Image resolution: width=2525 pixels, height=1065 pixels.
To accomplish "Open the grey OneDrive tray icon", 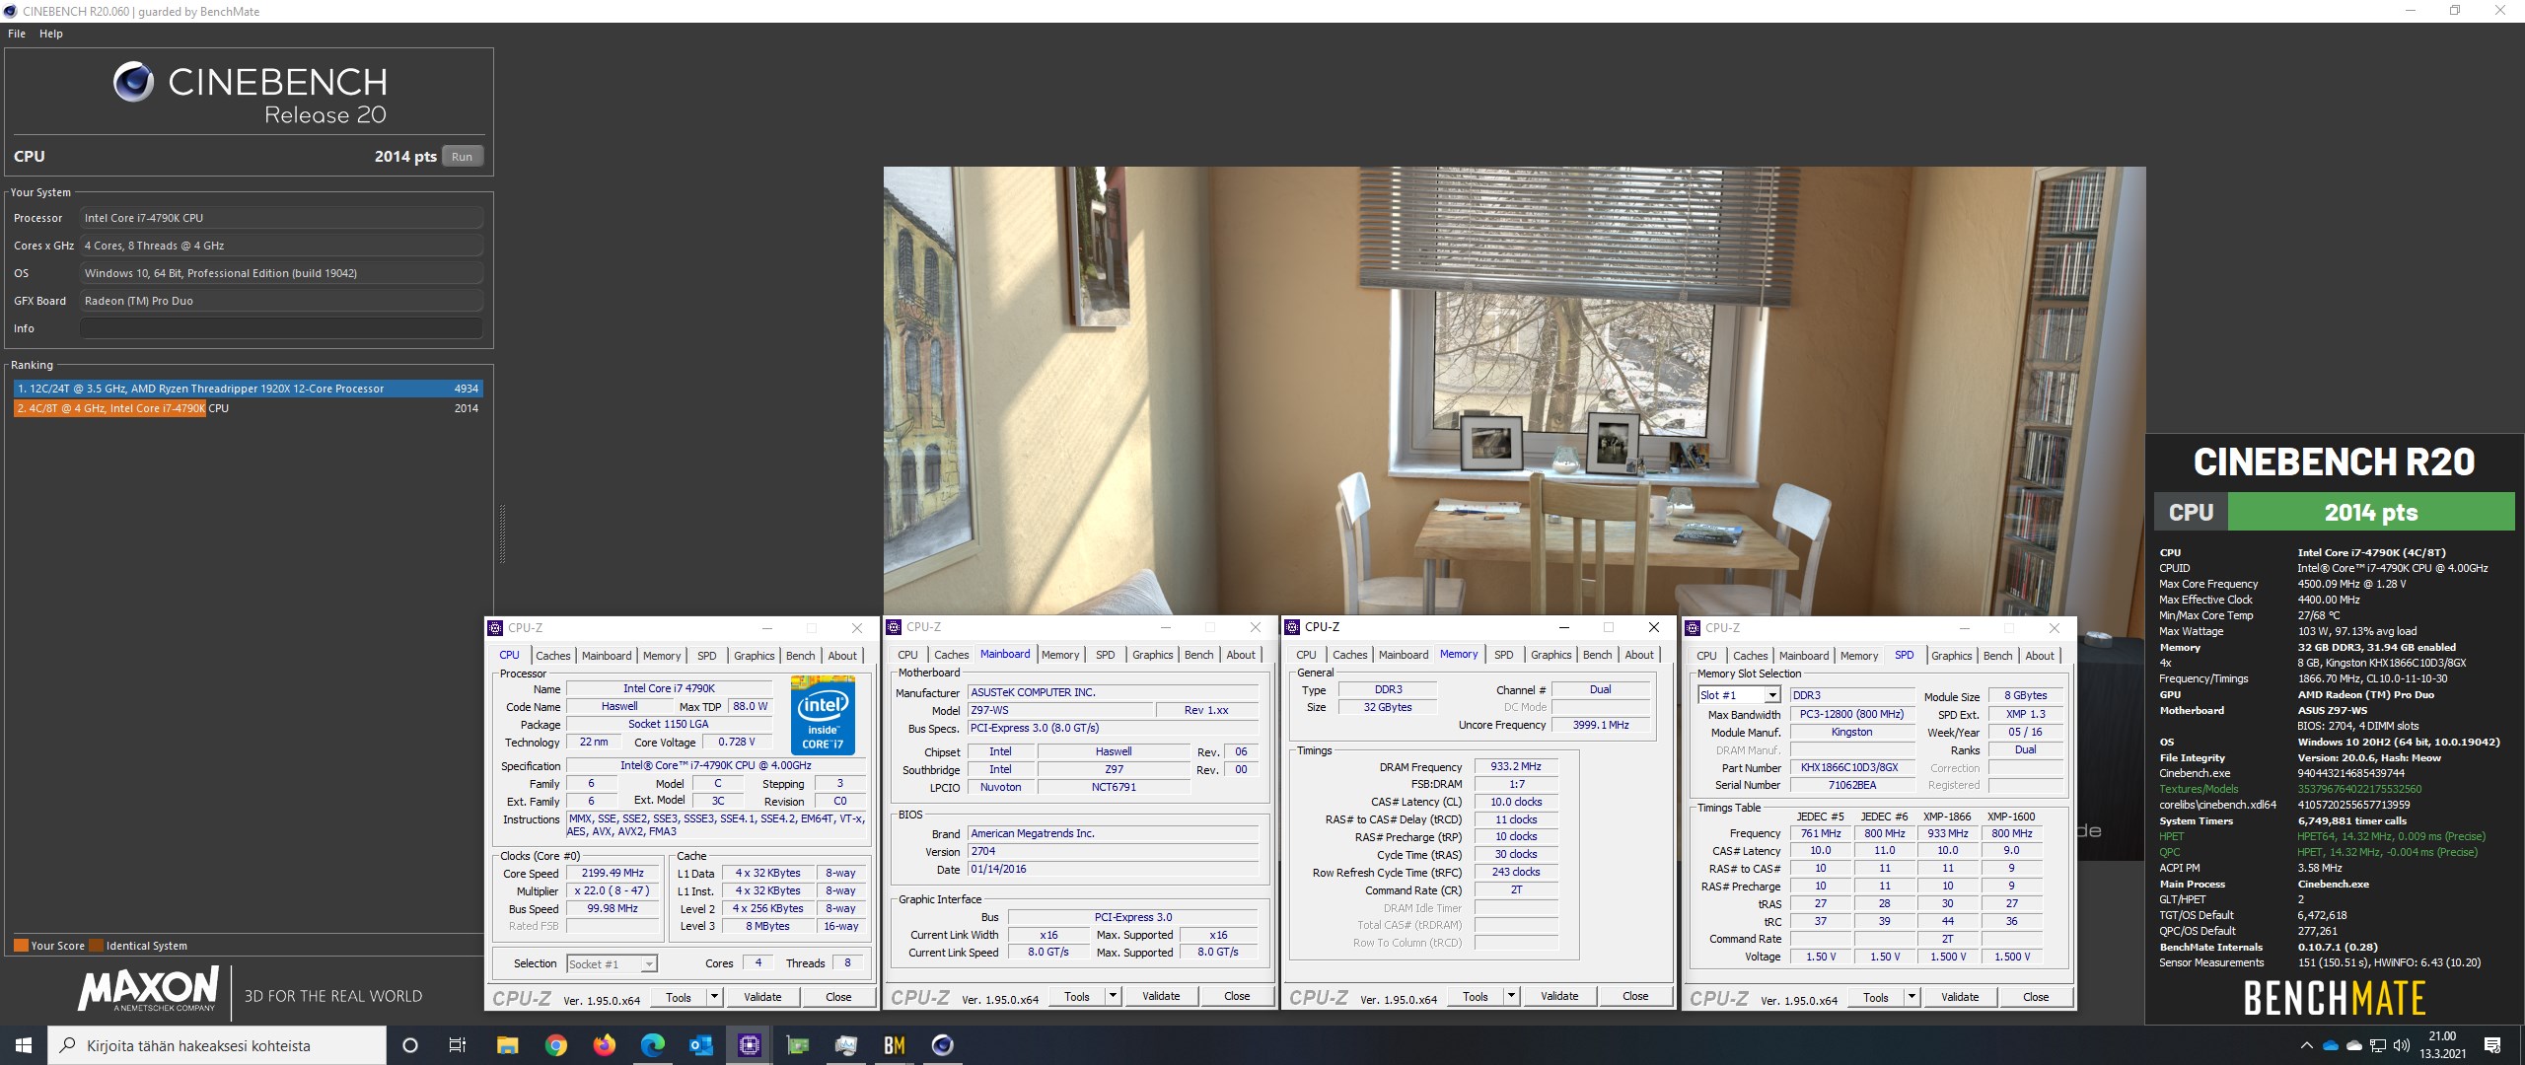I will pos(2354,1045).
